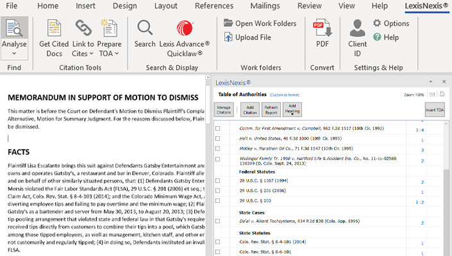Open the Analyse dropdown arrow

click(14, 54)
